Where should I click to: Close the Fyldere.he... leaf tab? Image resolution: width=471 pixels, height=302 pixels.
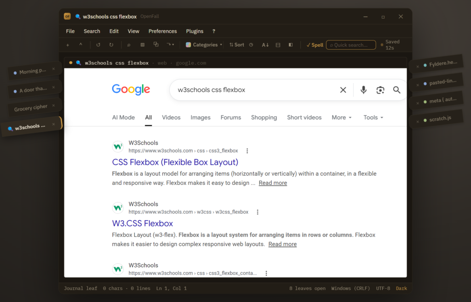click(418, 67)
